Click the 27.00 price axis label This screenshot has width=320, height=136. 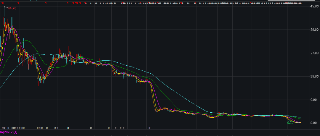[x=314, y=53]
